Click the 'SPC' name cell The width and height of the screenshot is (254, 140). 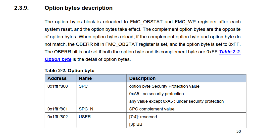[83, 86]
